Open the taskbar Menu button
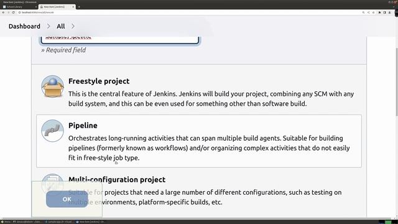 click(6, 222)
